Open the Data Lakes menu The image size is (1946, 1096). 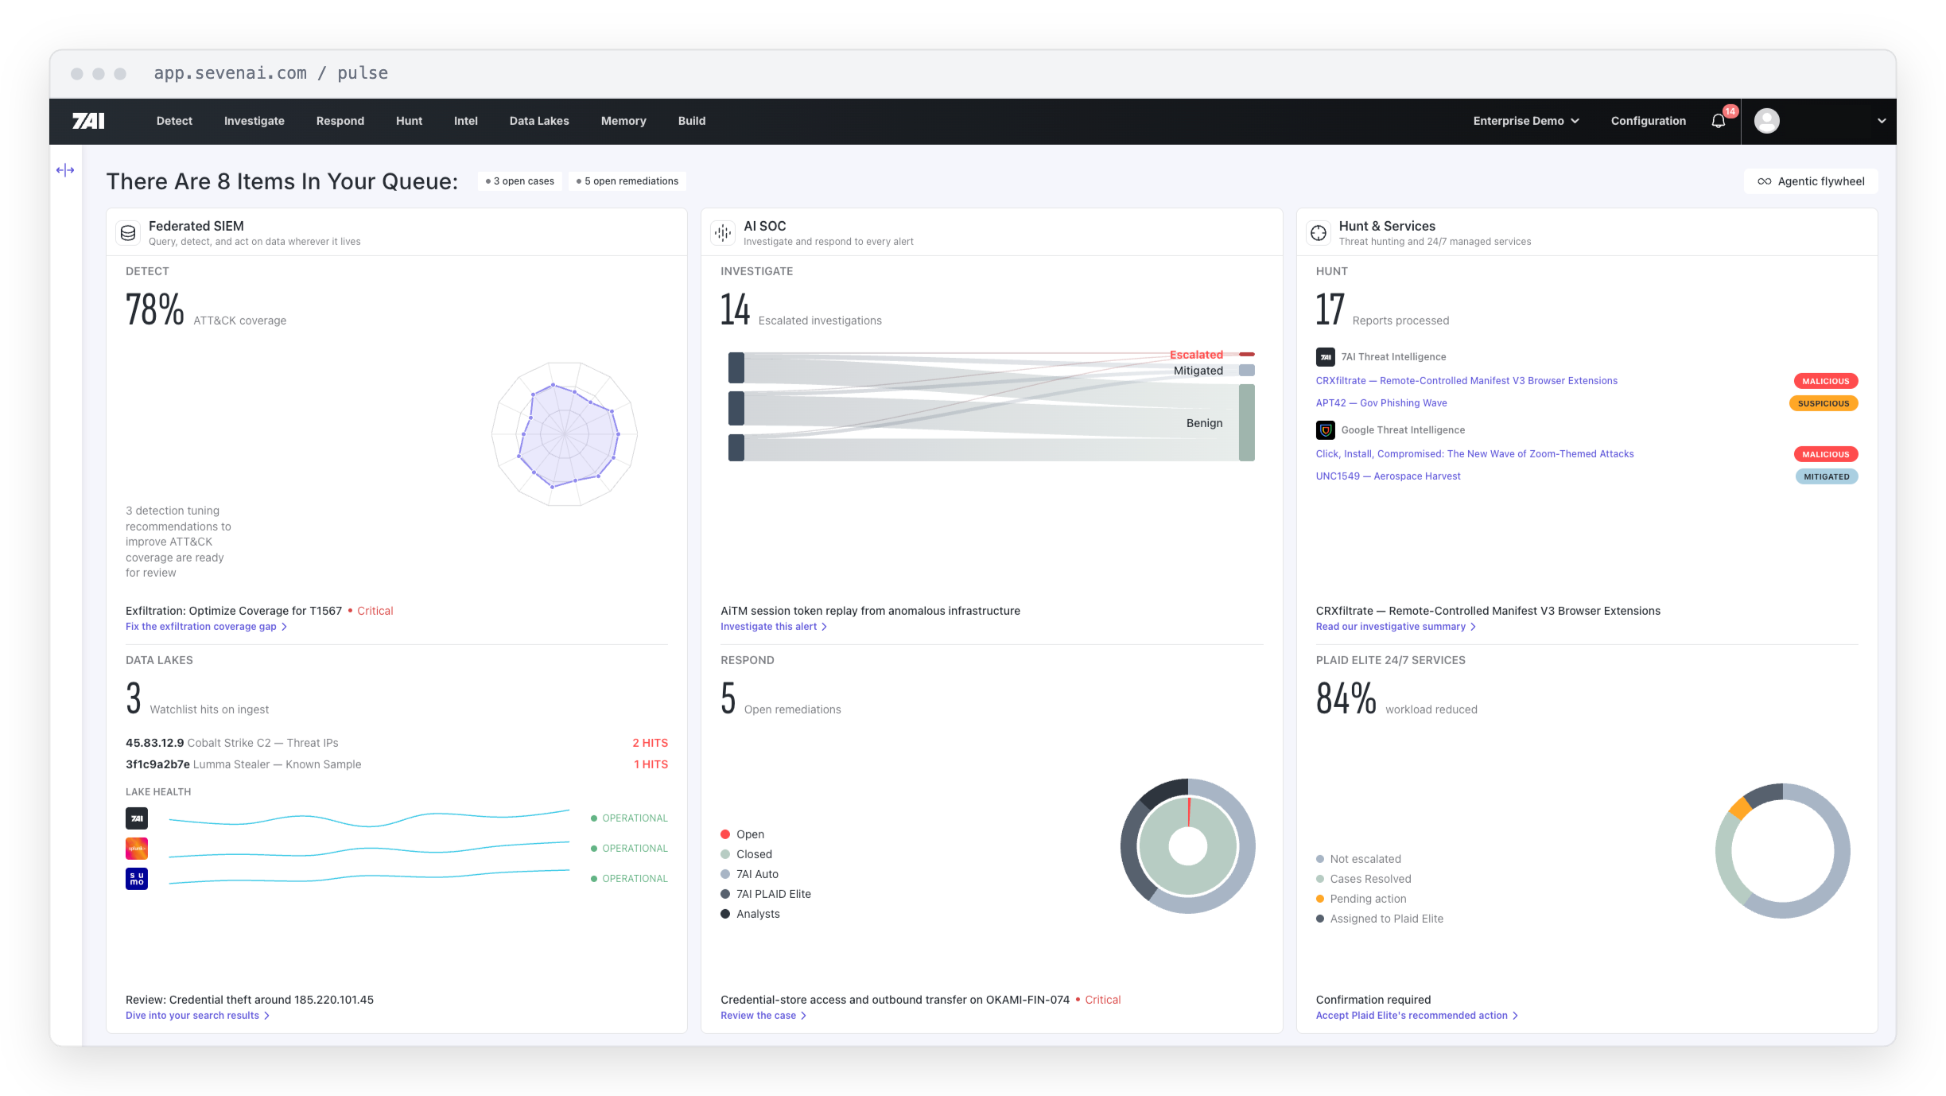(x=539, y=121)
